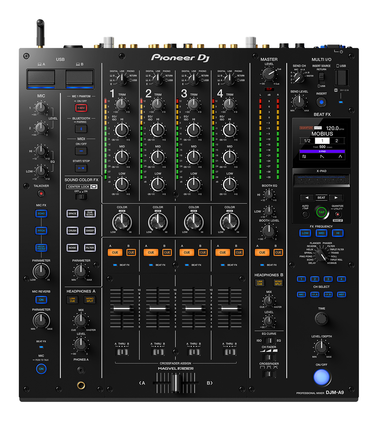Select the 1/2 beat option on display
The width and height of the screenshot is (380, 421).
click(307, 141)
